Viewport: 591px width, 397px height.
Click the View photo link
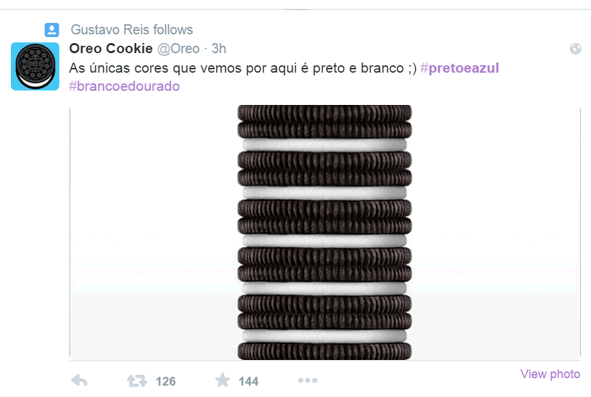point(550,374)
